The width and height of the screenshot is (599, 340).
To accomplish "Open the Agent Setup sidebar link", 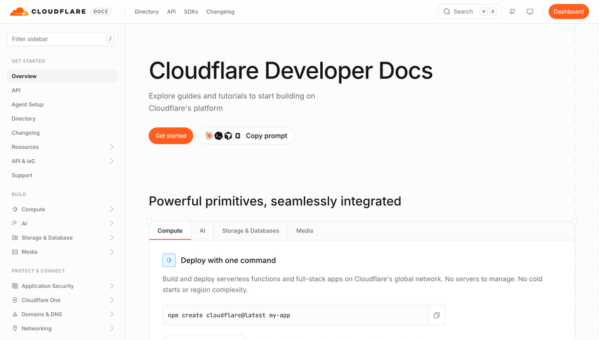I will [62, 104].
